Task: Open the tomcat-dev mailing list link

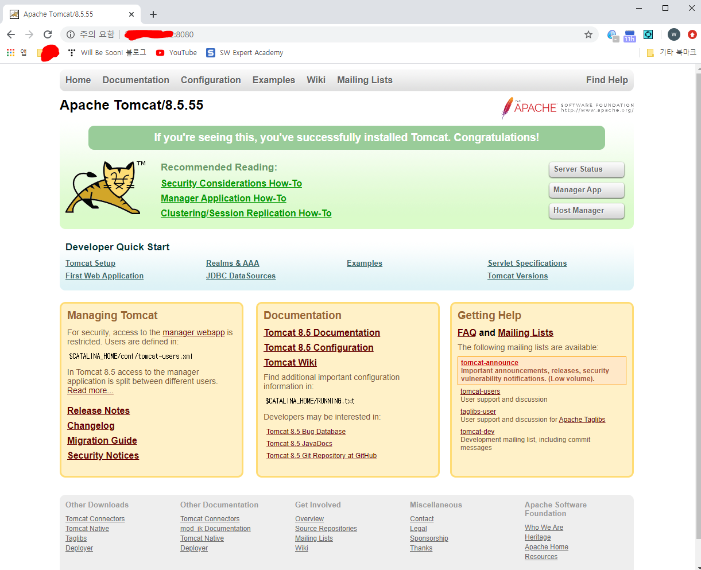Action: [477, 432]
